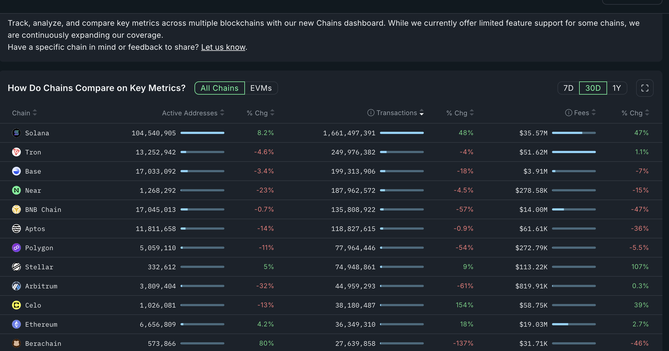Click Solana's fees change 47%
The image size is (669, 351).
point(642,133)
